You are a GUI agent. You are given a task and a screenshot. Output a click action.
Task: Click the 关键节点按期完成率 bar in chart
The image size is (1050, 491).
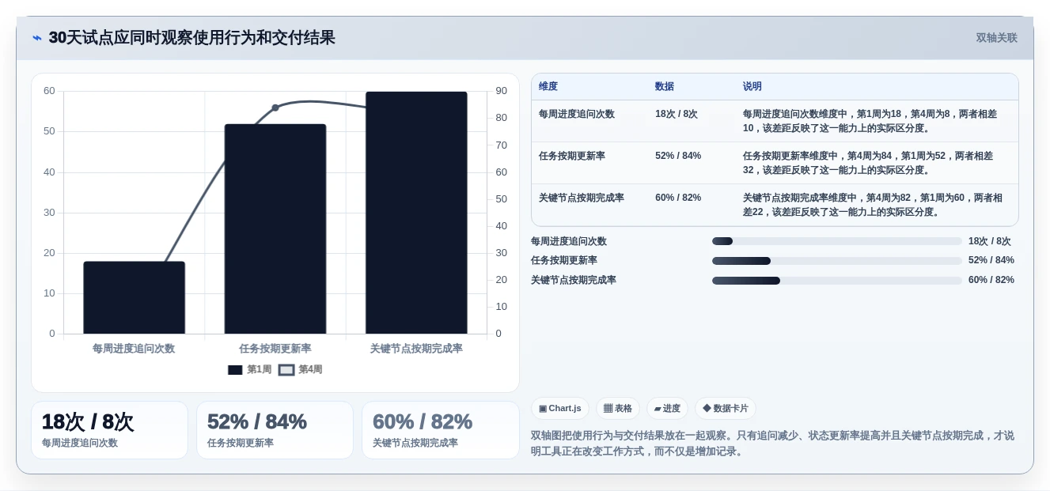pos(416,213)
